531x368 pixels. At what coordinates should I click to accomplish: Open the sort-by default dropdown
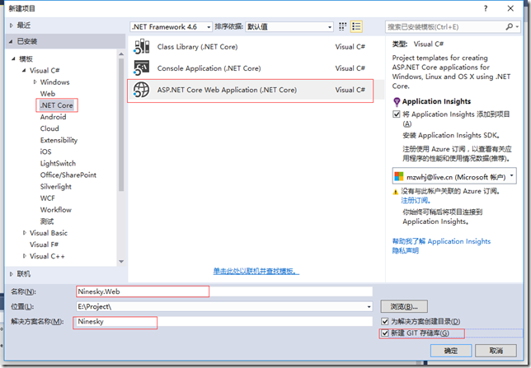click(x=330, y=27)
